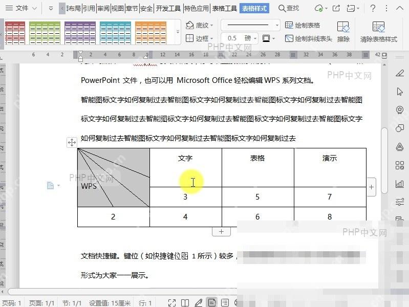The width and height of the screenshot is (409, 307).
Task: Switch to writing mode pen icon
Action: pyautogui.click(x=199, y=303)
